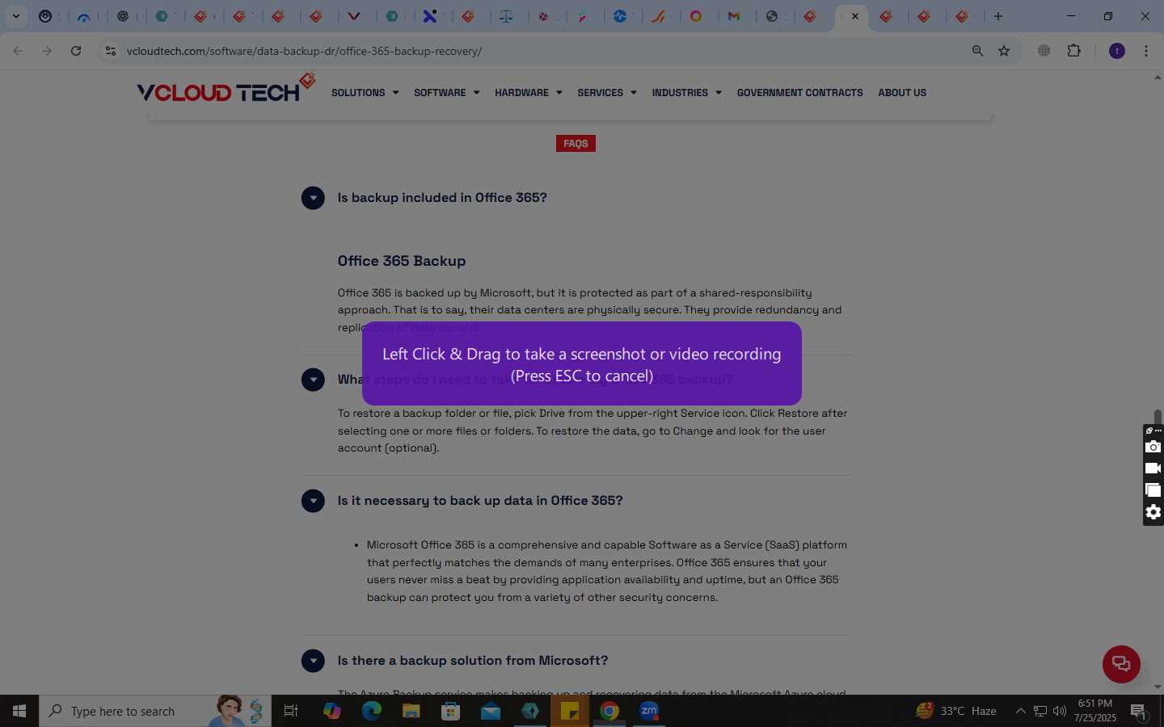Image resolution: width=1164 pixels, height=727 pixels.
Task: Click the screenshot camera icon in capture toolbar
Action: click(1153, 447)
